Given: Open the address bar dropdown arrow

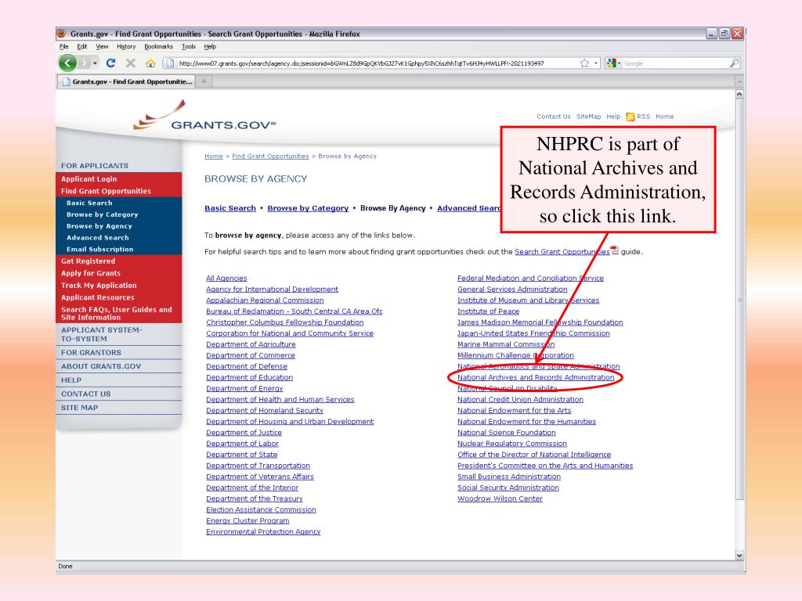Looking at the screenshot, I should click(x=596, y=63).
